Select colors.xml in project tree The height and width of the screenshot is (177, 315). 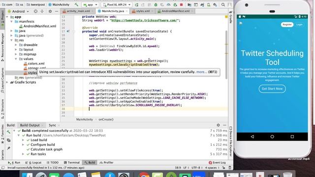tap(34, 63)
